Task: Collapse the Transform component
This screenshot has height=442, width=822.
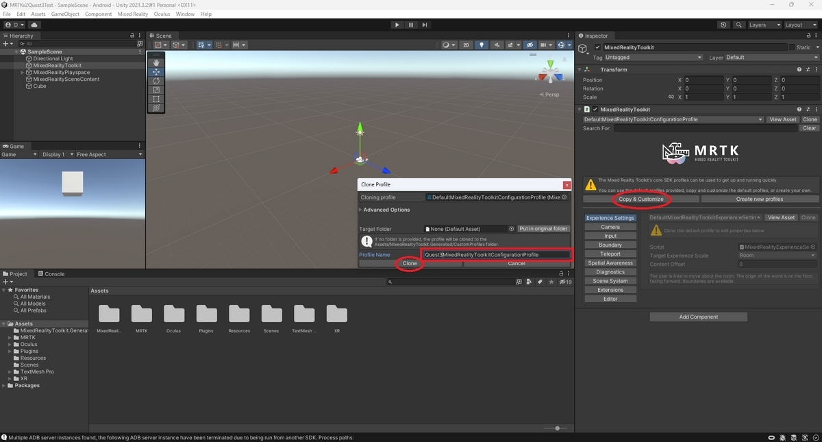Action: [580, 69]
